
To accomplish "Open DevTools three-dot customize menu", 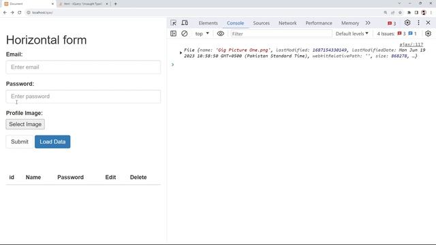I will [x=418, y=22].
